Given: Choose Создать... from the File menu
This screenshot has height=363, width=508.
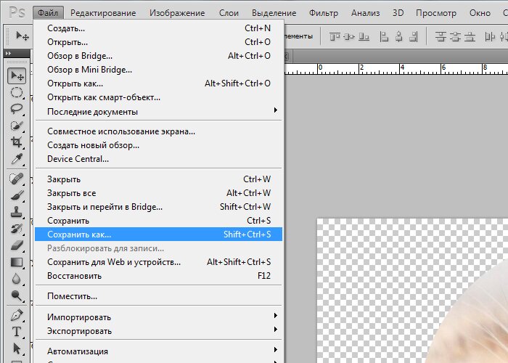Looking at the screenshot, I should pyautogui.click(x=158, y=28).
